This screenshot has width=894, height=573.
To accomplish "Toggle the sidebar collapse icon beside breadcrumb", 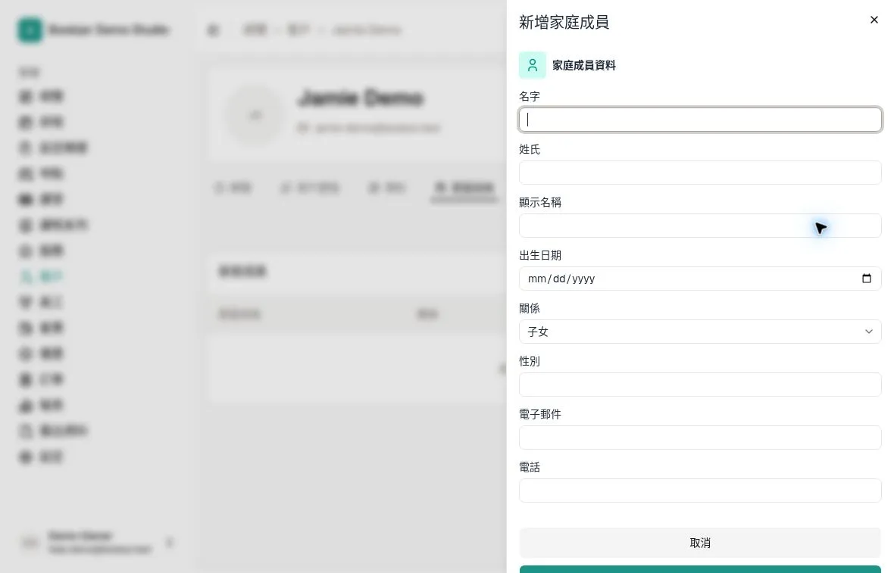I will (x=213, y=30).
